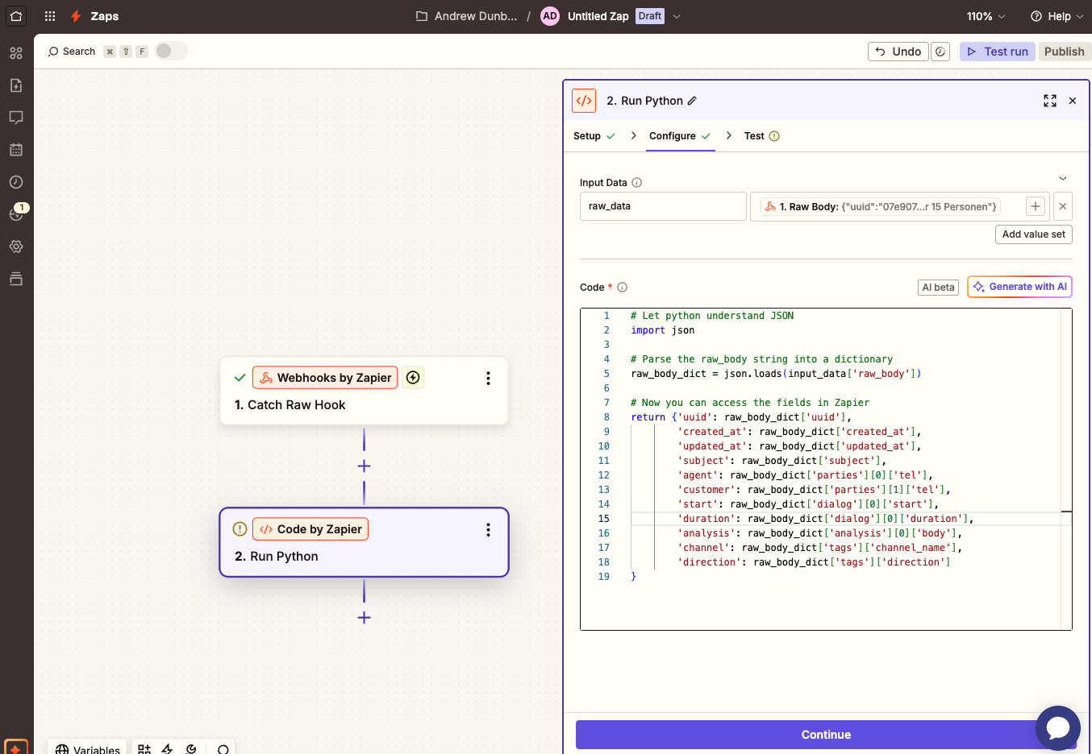
Task: Click the chevron between Setup and Configure
Action: coord(633,135)
